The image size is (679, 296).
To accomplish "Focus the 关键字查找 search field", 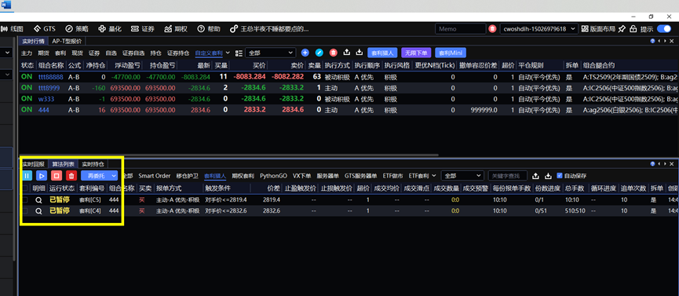I will coord(508,176).
